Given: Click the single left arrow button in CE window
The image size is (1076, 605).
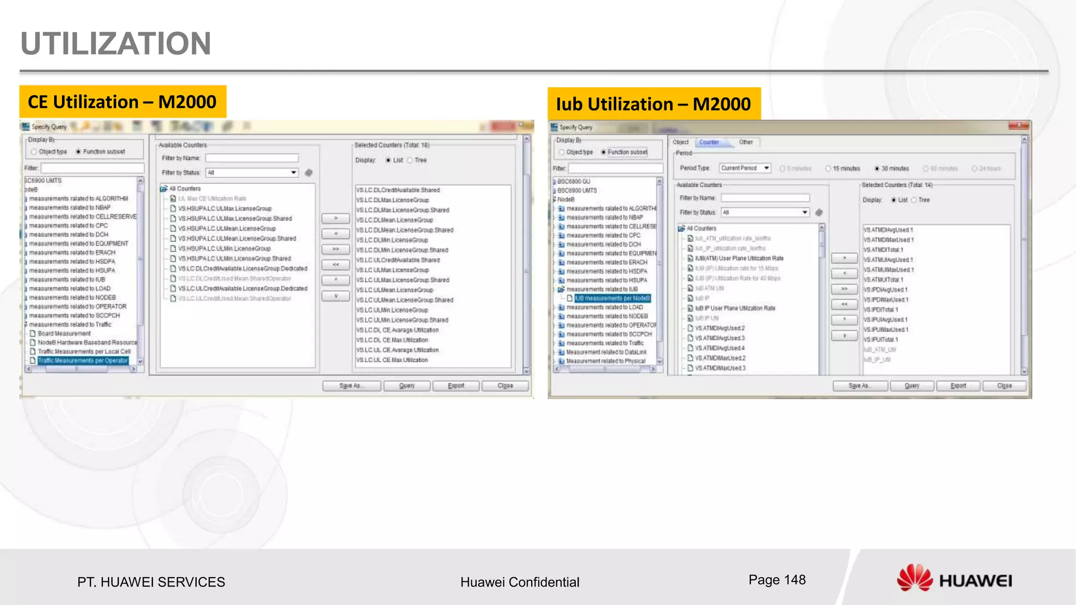Looking at the screenshot, I should 336,233.
